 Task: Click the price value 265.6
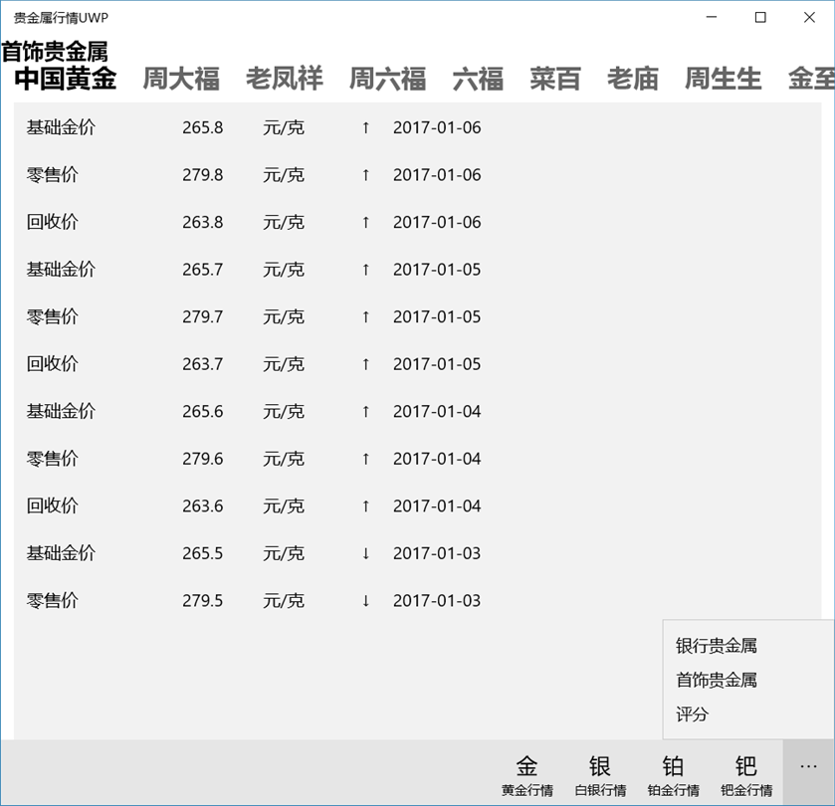click(x=202, y=412)
